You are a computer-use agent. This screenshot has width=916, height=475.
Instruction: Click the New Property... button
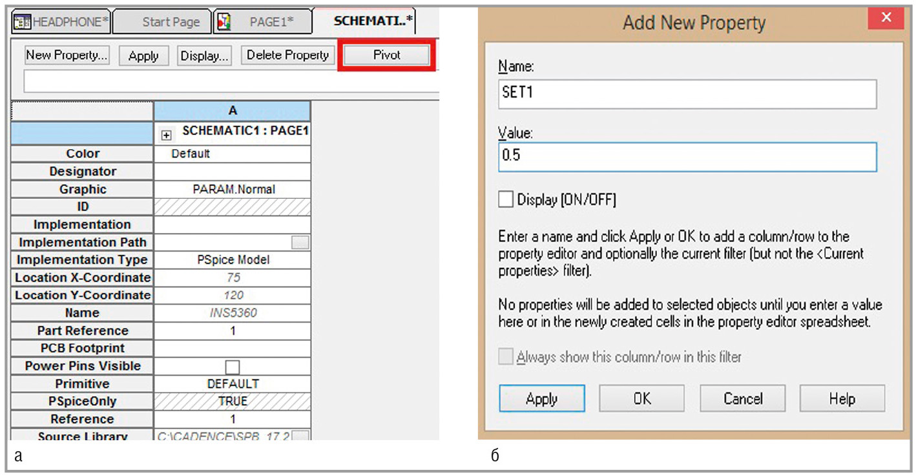click(67, 56)
